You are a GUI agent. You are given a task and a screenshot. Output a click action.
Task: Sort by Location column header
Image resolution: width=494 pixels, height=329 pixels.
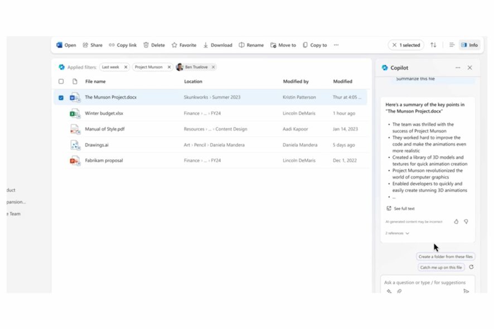(193, 81)
